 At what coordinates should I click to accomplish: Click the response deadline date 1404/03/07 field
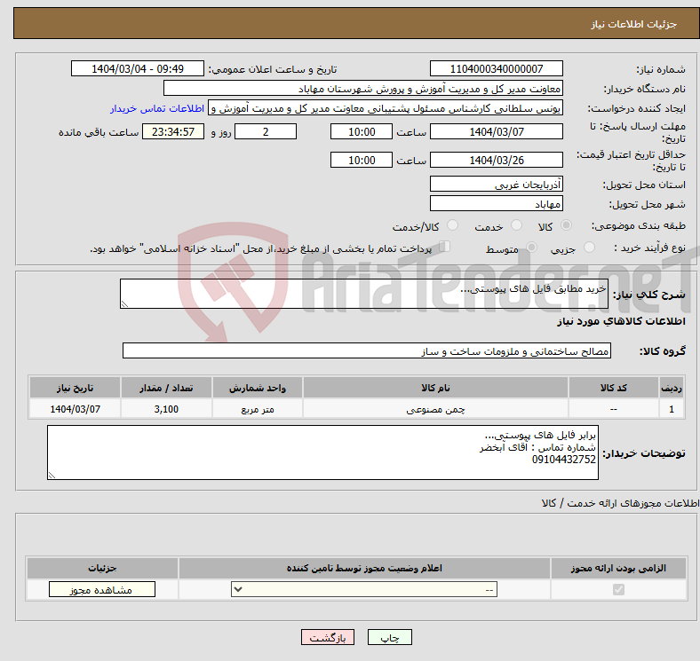496,131
